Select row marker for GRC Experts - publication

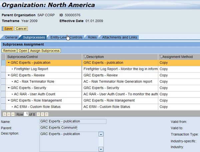(x=3, y=63)
